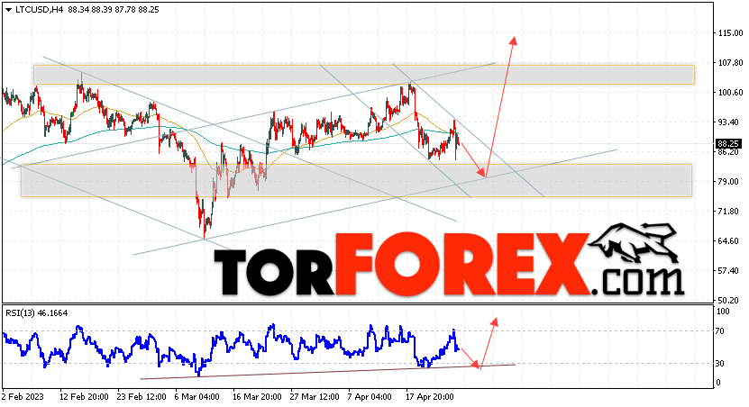Screen dimensions: 749x407
Task: Click the 16 Mar 20:00 time label
Action: click(x=257, y=397)
